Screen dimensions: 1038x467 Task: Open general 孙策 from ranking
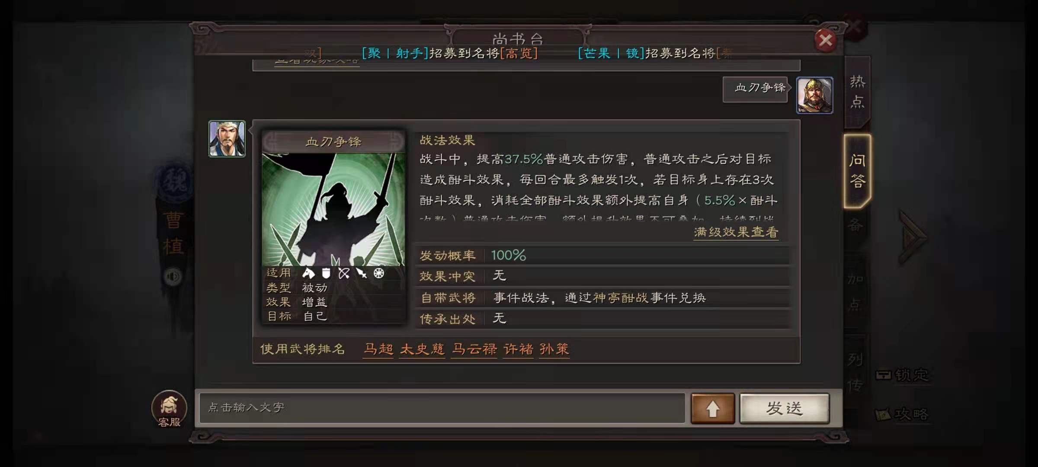(x=554, y=349)
